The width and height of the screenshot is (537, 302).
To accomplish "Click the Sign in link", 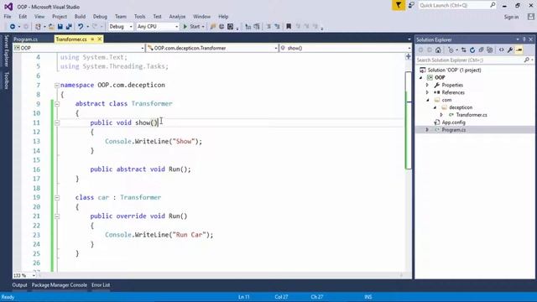I will (x=511, y=17).
